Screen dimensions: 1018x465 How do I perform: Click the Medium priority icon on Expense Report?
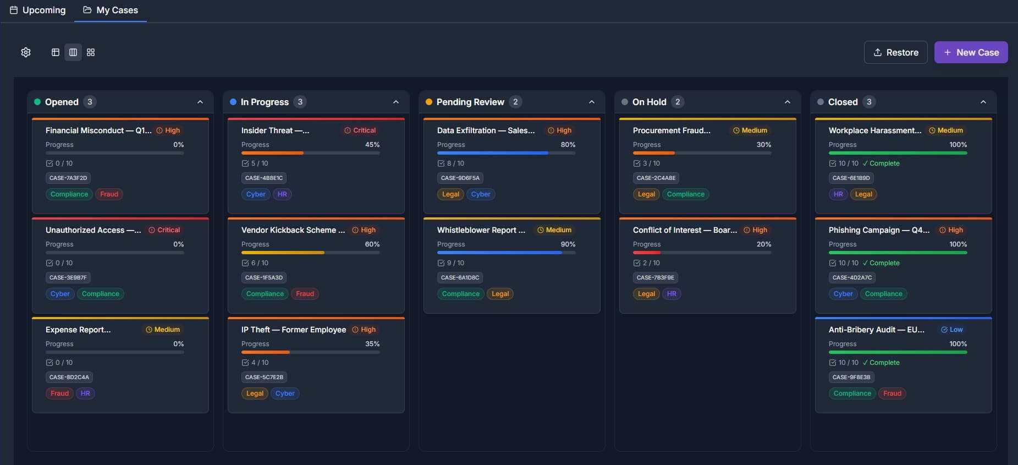(x=148, y=330)
